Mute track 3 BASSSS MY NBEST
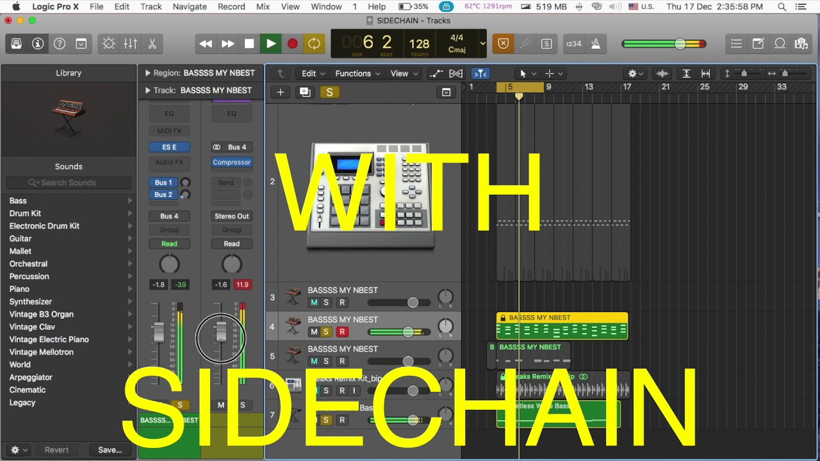 [x=314, y=302]
